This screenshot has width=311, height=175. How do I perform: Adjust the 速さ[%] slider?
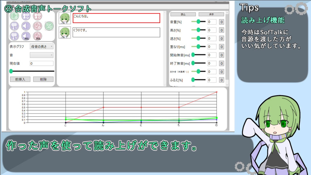[198, 38]
